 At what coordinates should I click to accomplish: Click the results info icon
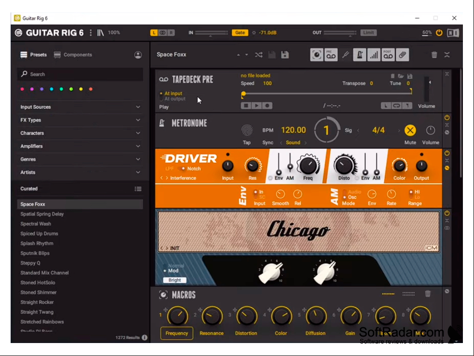pos(144,337)
